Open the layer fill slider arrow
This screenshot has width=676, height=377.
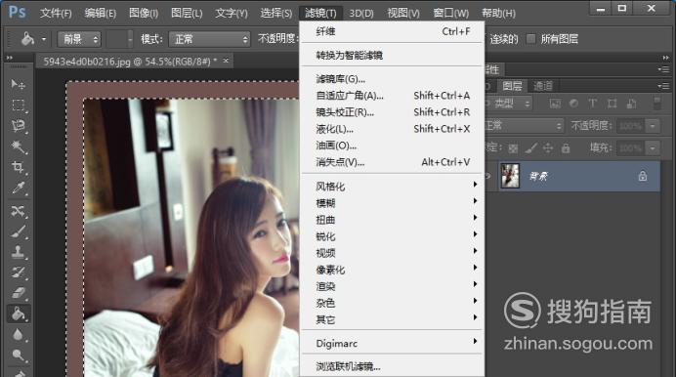coord(653,148)
